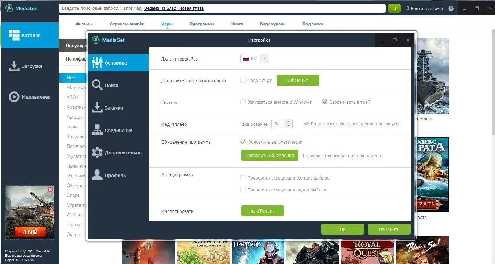495x264 pixels.
Task: Enable Запускаться вместе с Windows
Action: 243,102
